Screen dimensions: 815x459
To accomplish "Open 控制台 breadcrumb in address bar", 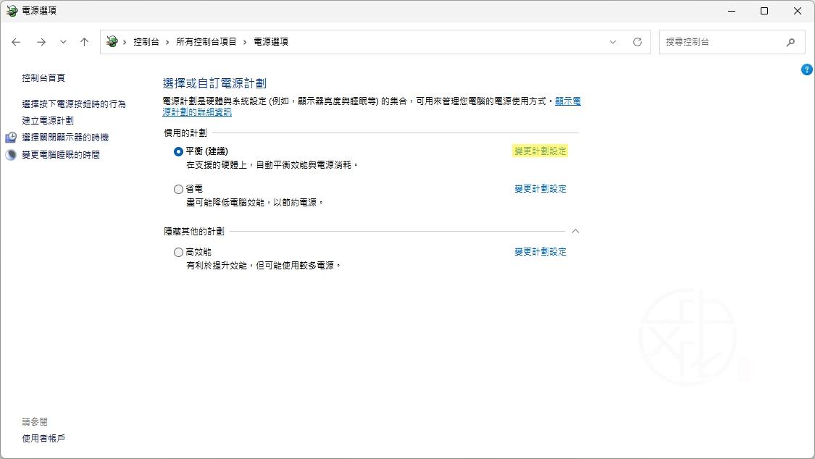I will pyautogui.click(x=146, y=41).
